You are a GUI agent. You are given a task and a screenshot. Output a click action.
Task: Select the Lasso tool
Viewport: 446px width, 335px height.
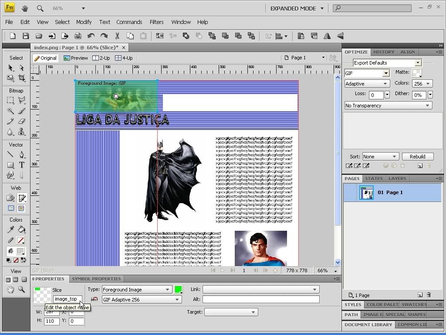click(22, 100)
